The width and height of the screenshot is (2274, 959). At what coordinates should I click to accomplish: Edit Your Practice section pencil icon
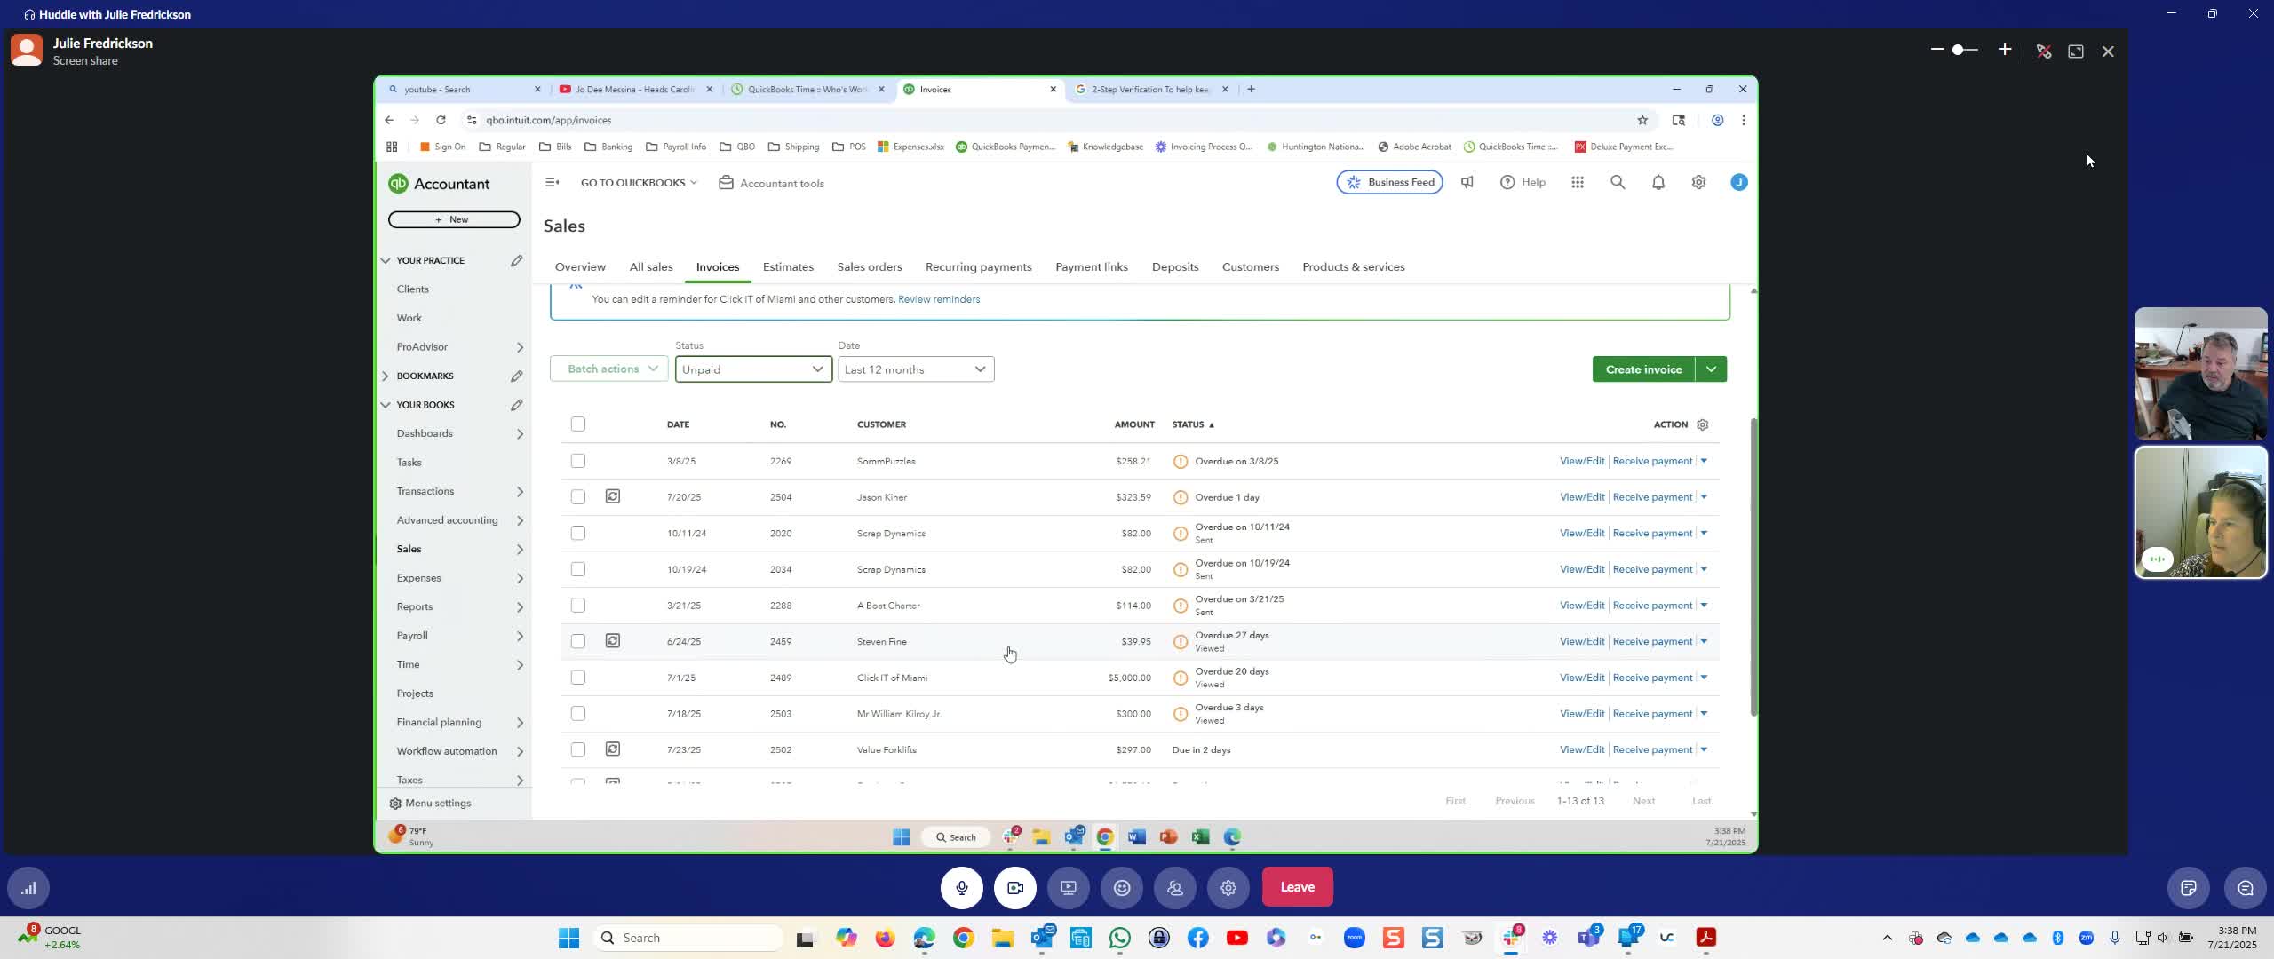tap(516, 260)
